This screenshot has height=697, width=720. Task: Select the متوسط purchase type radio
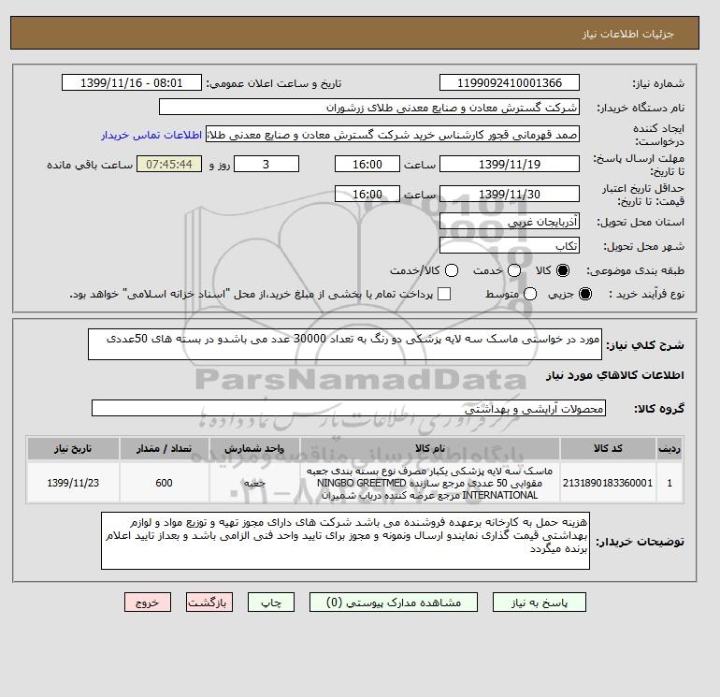530,294
